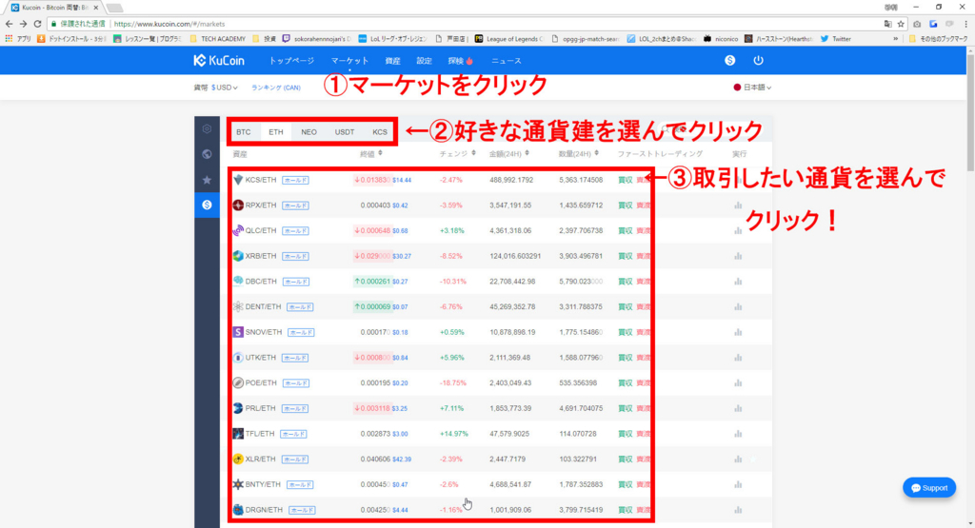Click the UTK/ETH pair name
The height and width of the screenshot is (528, 975).
(x=260, y=358)
